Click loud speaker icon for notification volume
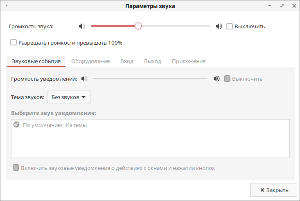 tap(217, 79)
